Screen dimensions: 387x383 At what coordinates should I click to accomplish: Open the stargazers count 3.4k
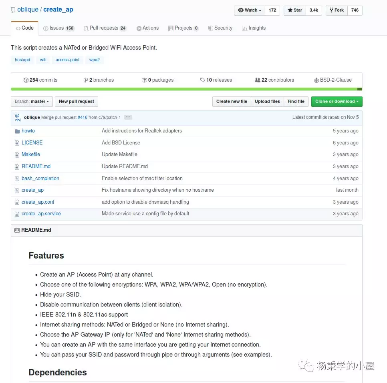[x=314, y=10]
